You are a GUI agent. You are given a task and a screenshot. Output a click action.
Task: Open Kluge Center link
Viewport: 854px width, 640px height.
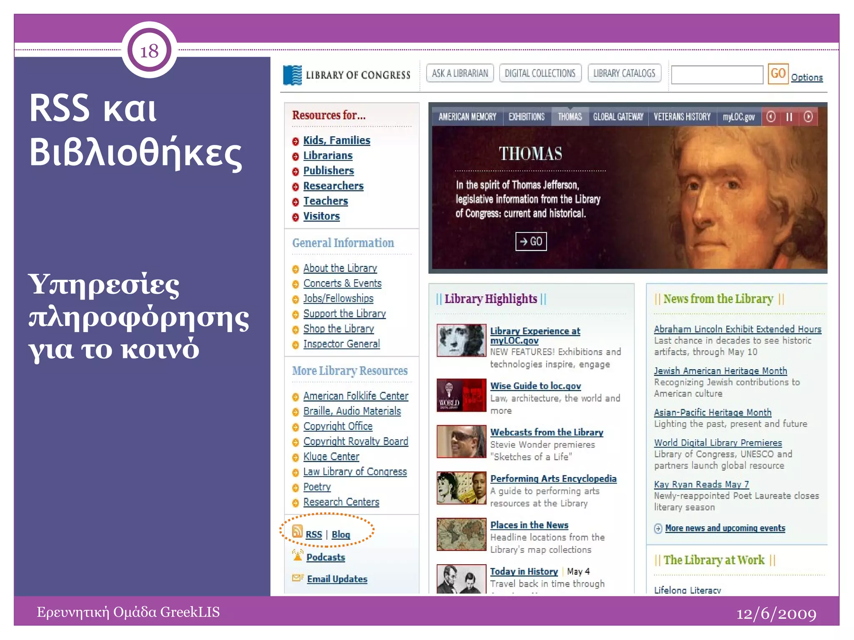coord(331,457)
